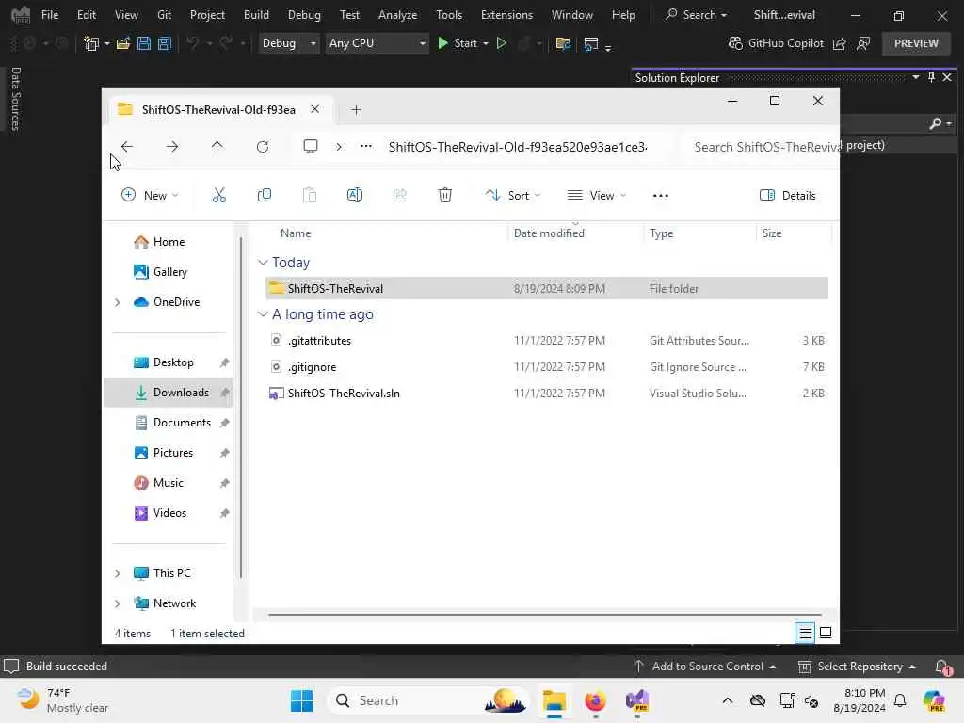
Task: Click the Visual Studio Save All icon
Action: 164,43
